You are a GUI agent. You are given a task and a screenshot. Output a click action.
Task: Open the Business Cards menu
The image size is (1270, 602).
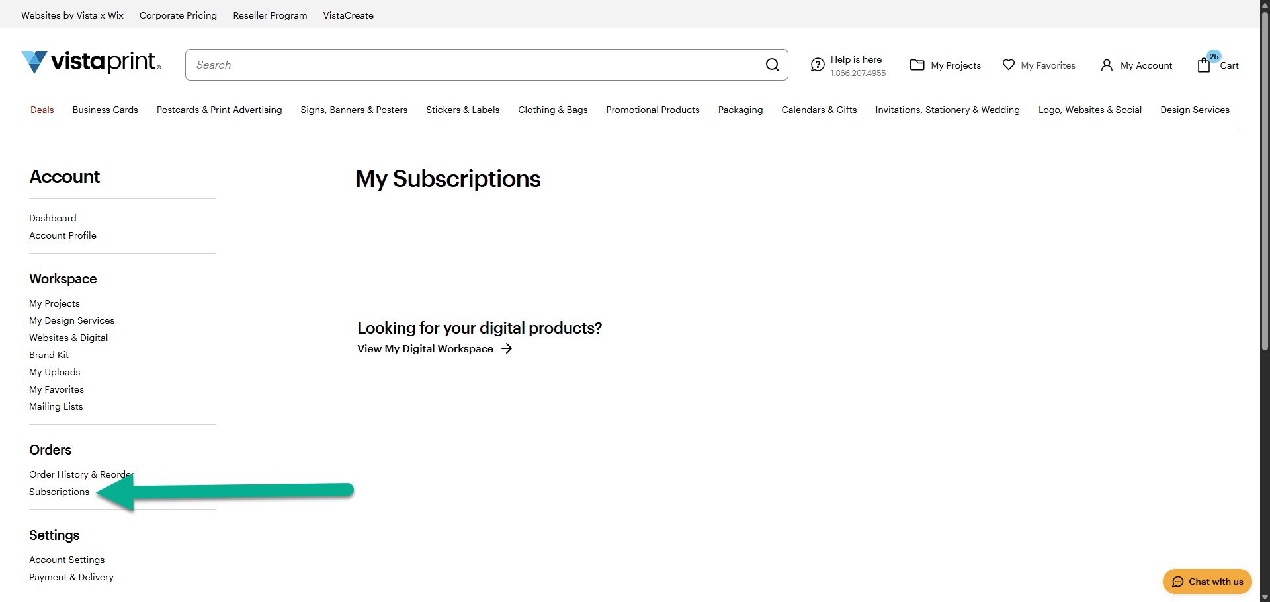pyautogui.click(x=105, y=110)
